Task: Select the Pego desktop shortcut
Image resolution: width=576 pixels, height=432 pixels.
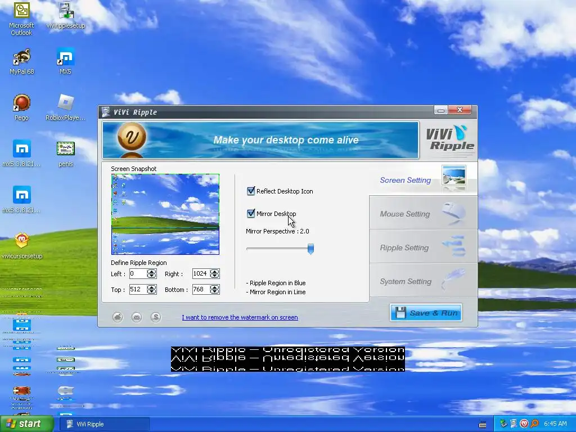Action: point(21,107)
